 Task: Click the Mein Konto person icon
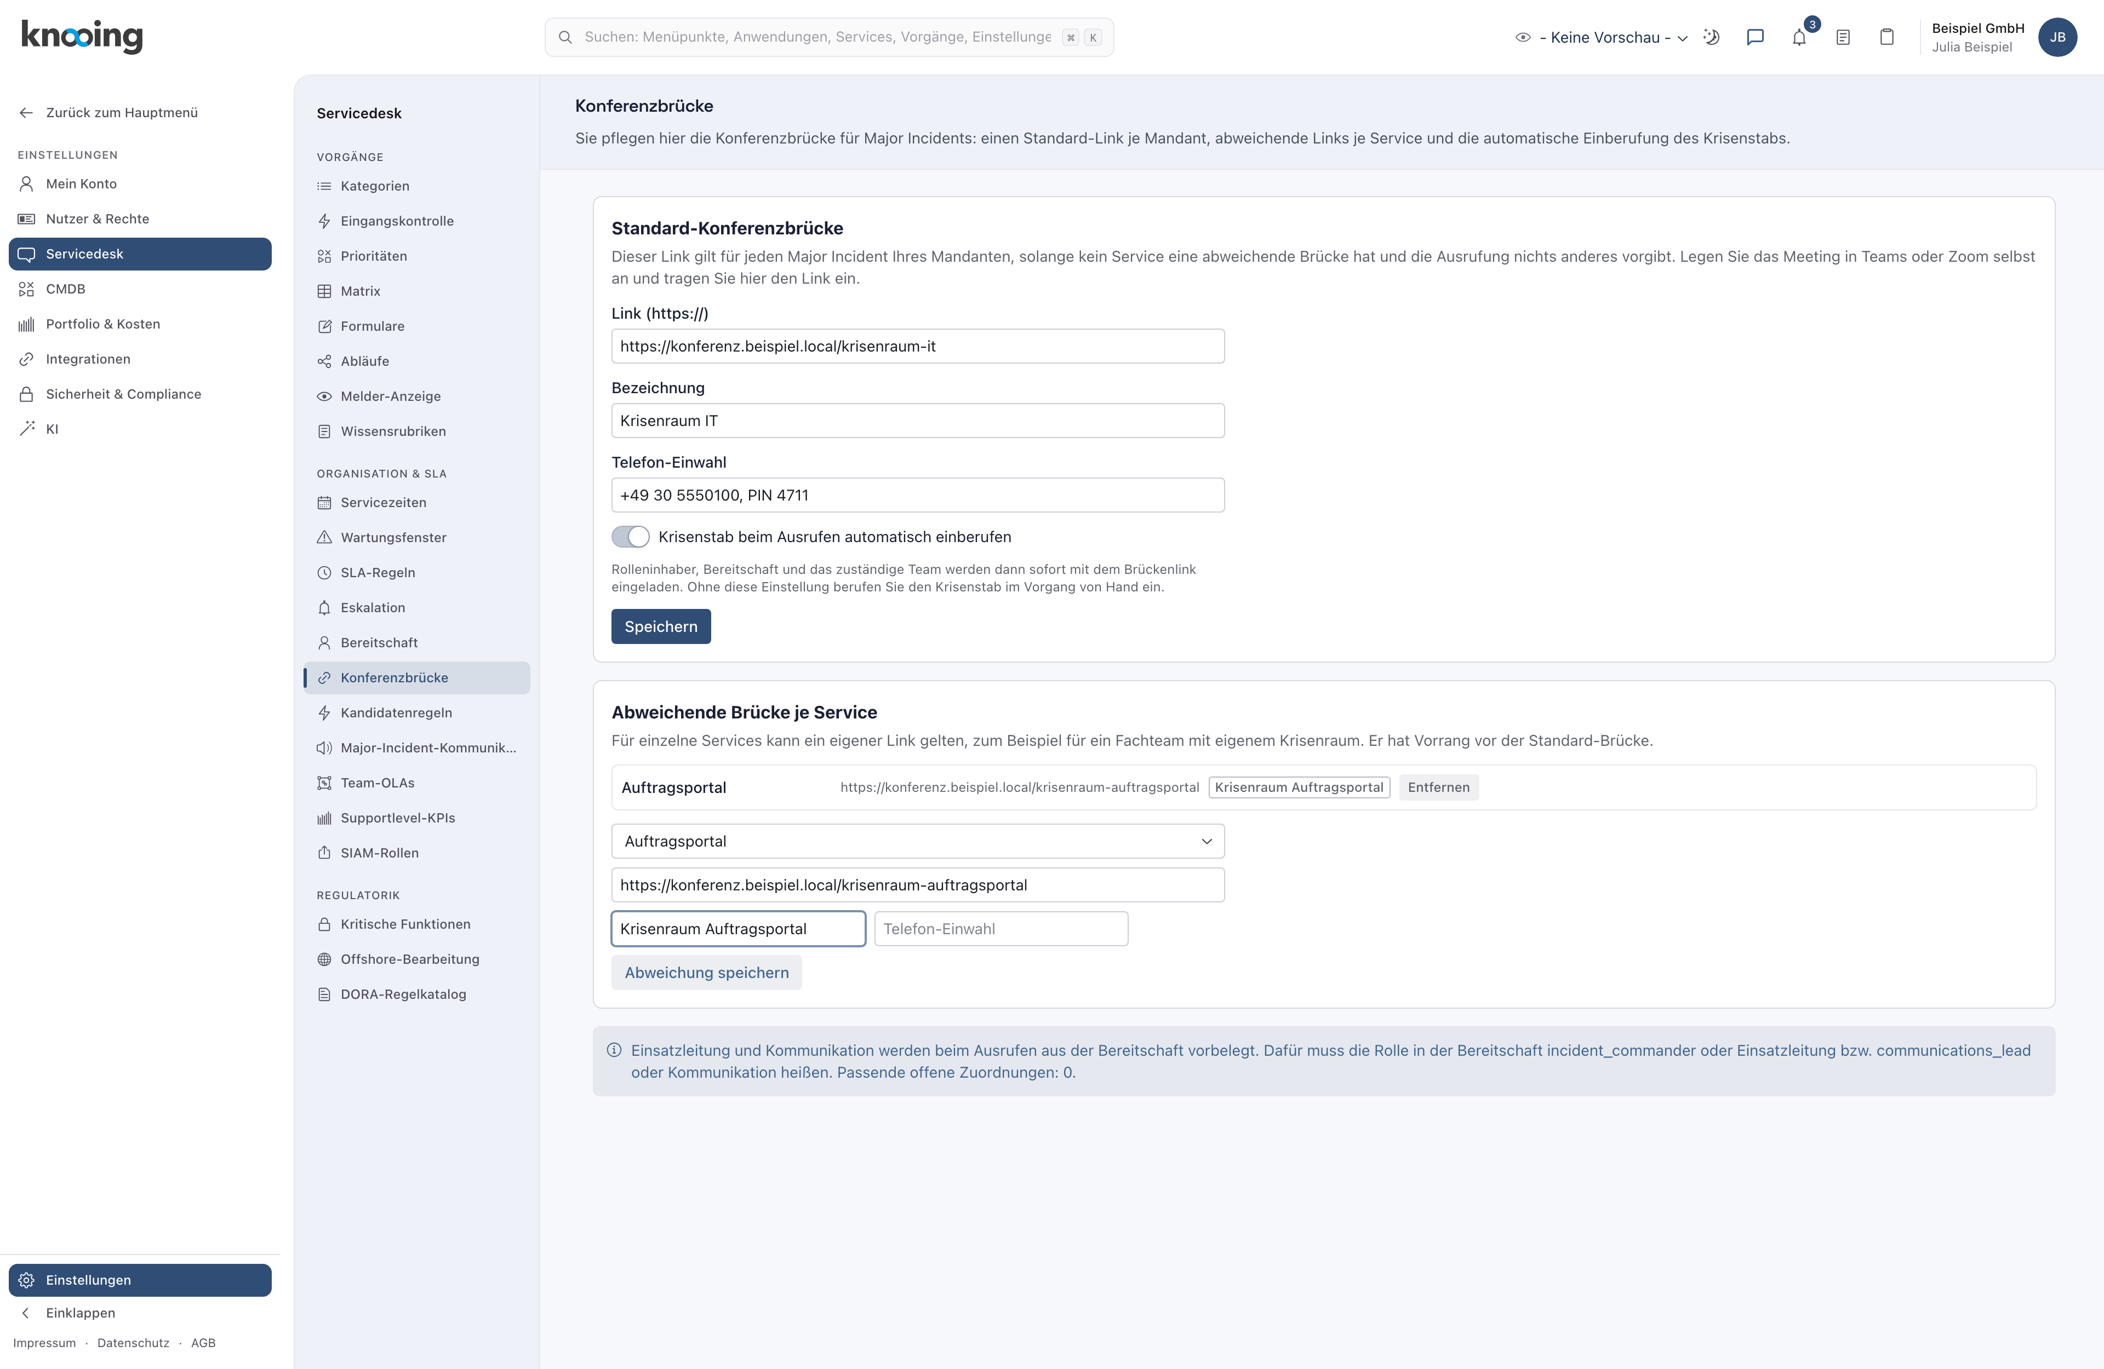(26, 184)
